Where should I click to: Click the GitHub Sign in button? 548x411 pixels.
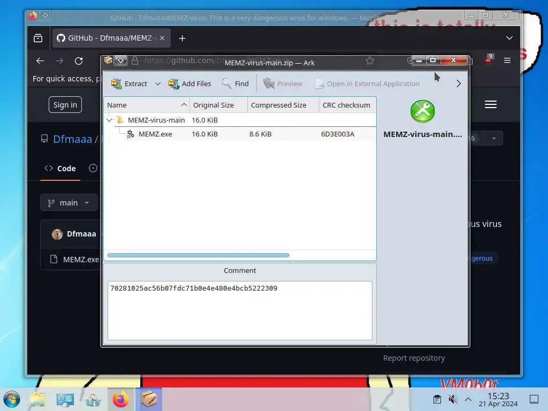pyautogui.click(x=65, y=105)
